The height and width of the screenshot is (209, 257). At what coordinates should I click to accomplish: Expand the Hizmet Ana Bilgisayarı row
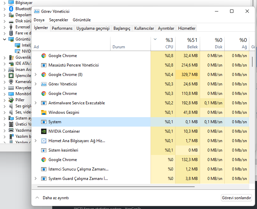(36, 141)
